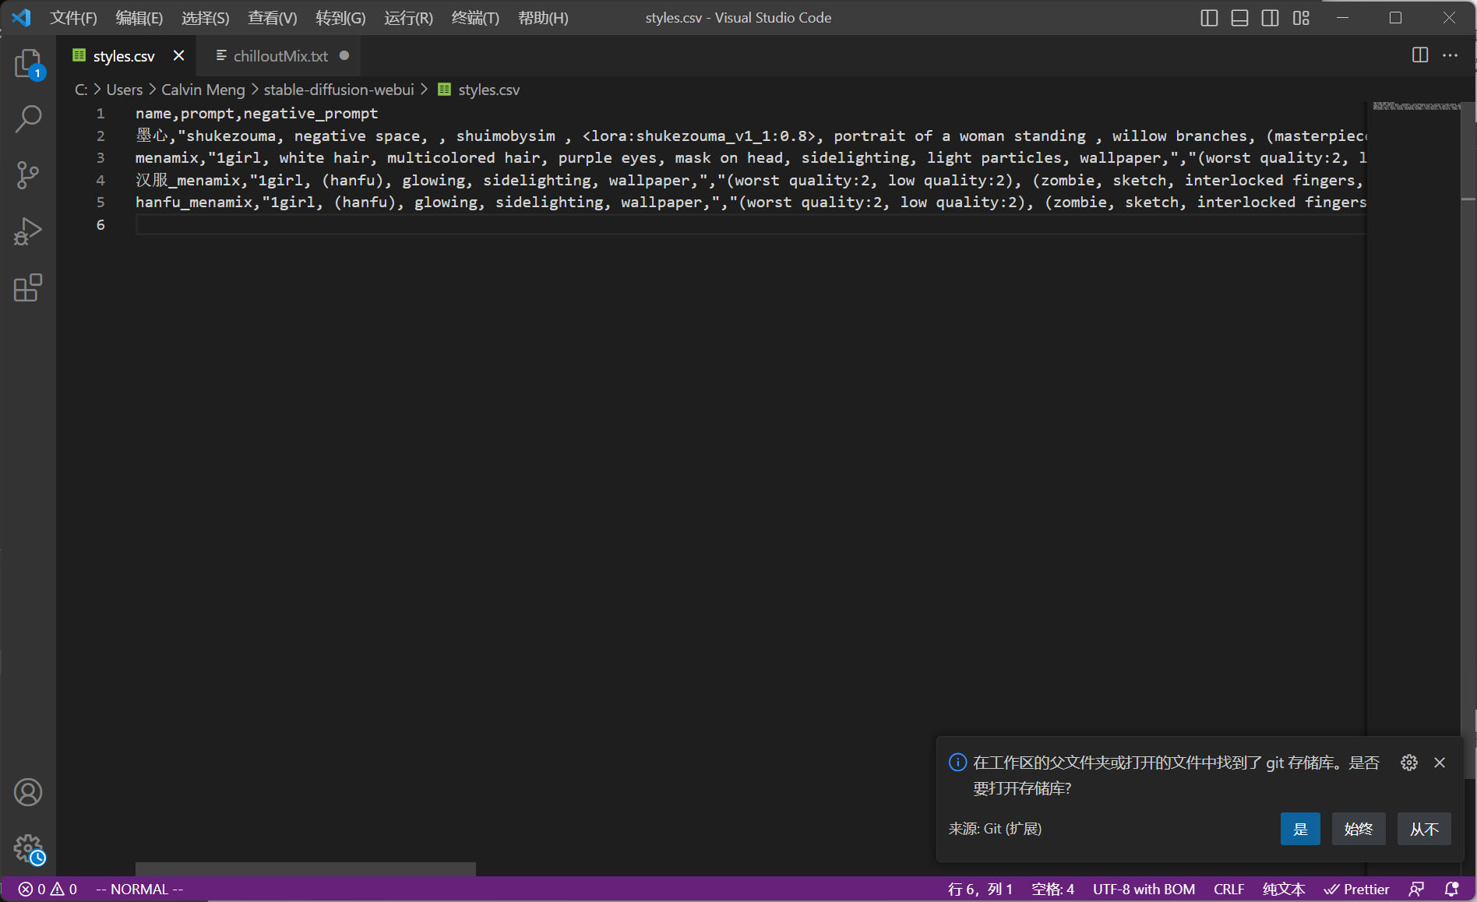Open the 帮助(H) menu
Screen dimensions: 1477x902
coord(543,18)
